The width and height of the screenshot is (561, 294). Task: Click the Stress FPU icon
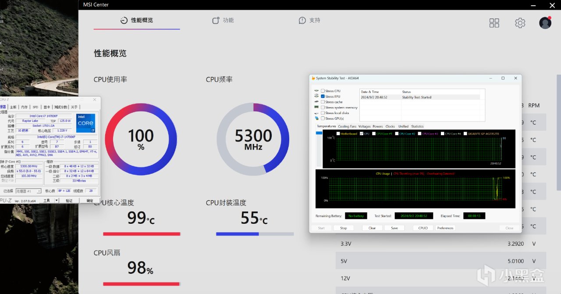(x=316, y=96)
